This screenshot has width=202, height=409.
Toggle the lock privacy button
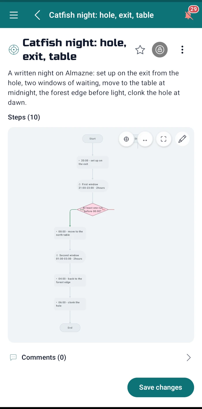(x=160, y=50)
